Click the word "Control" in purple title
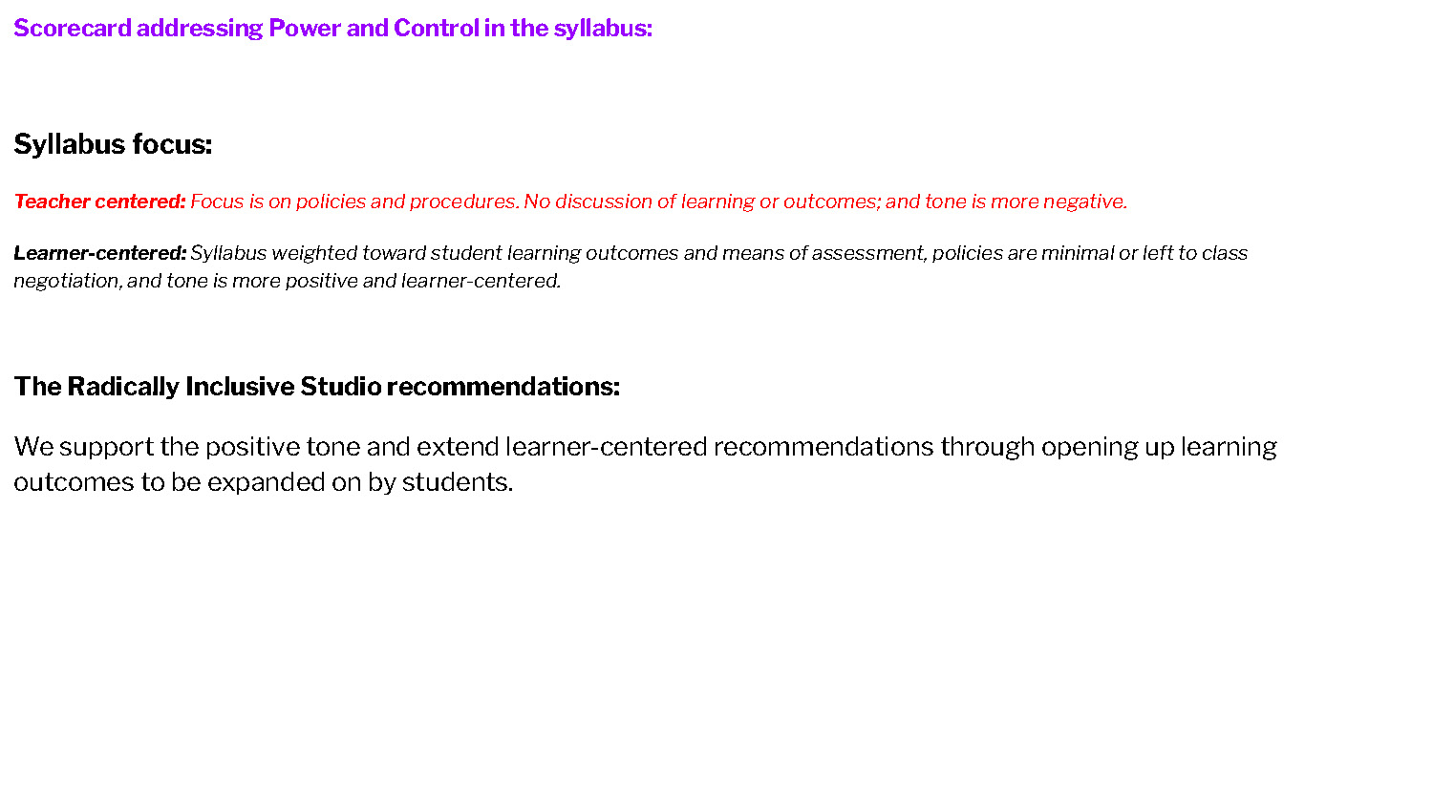 coord(436,28)
